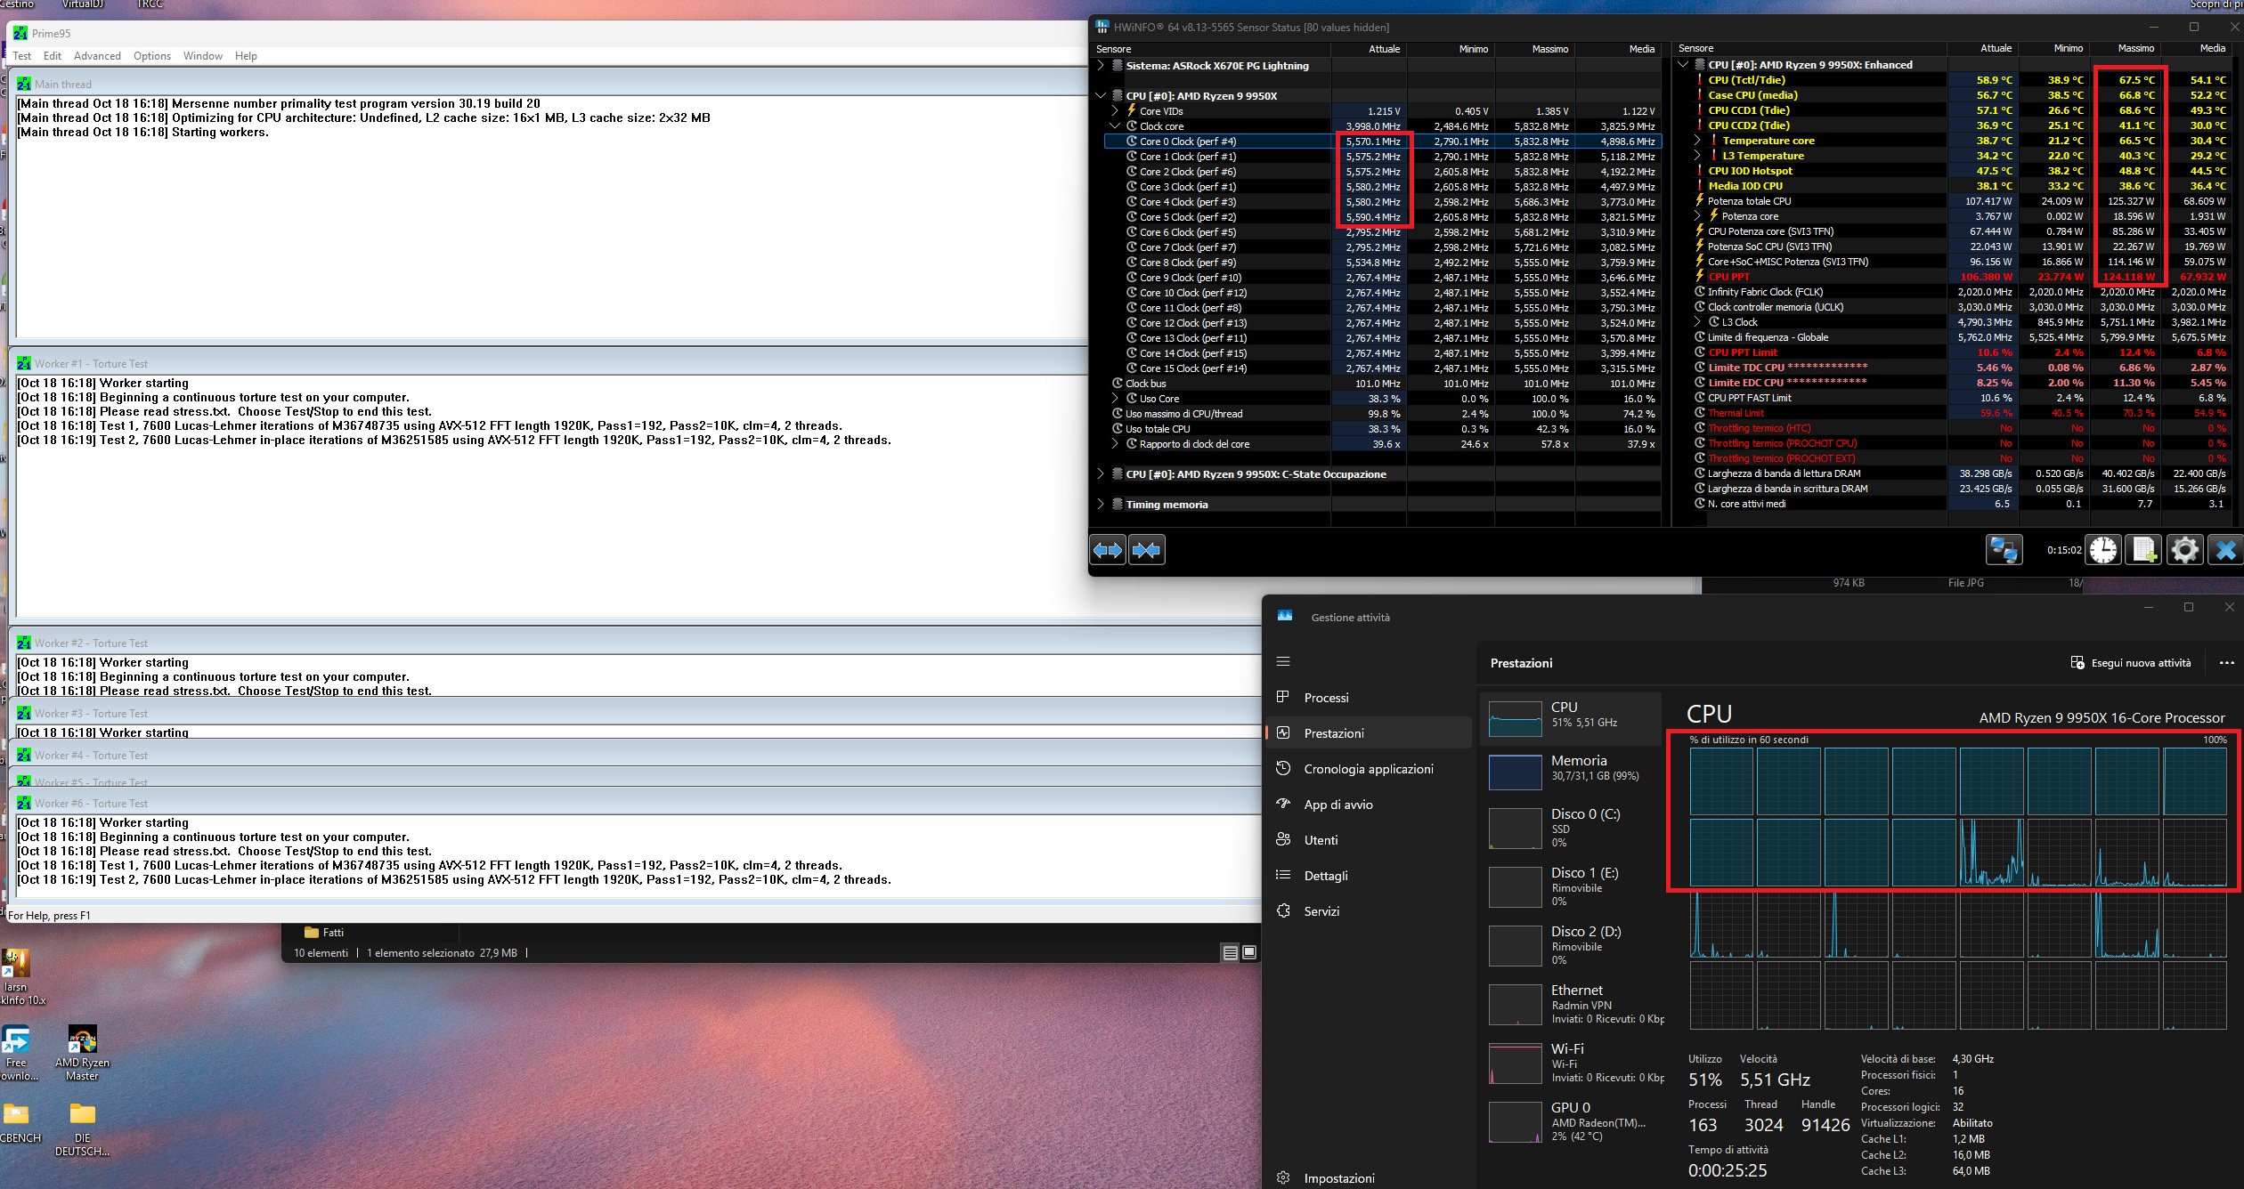This screenshot has width=2244, height=1189.
Task: Open Processi page in Task Manager
Action: click(1368, 698)
